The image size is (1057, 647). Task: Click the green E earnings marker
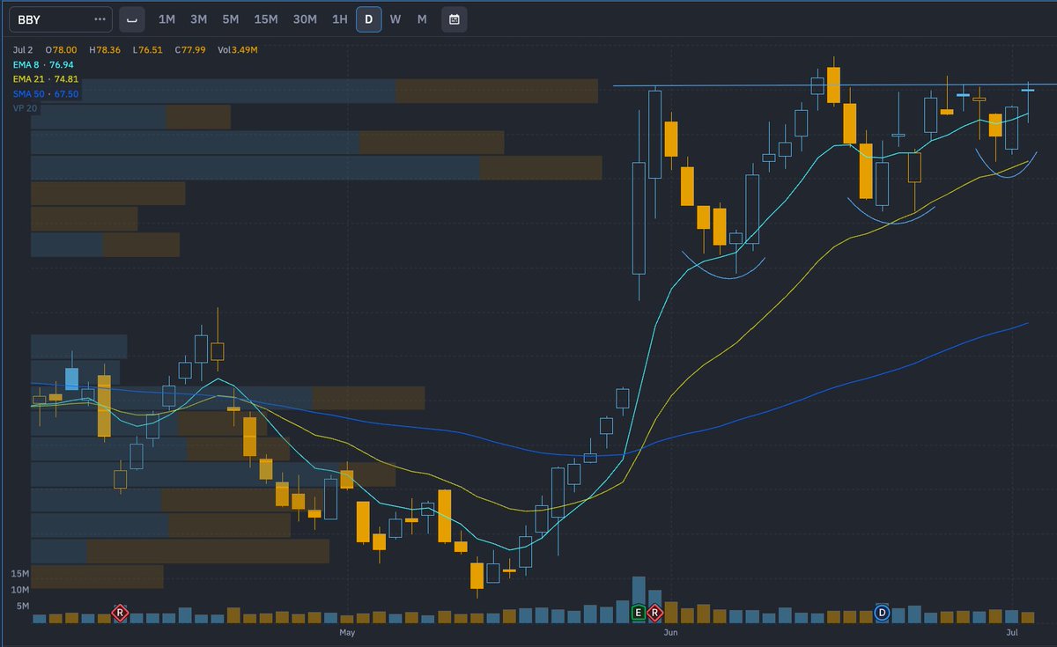tap(639, 612)
